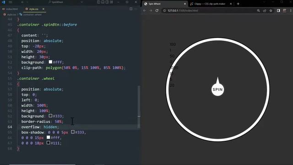Click the clip-path polygon value on line 53
Screen dimensions: 293x165
coord(86,68)
